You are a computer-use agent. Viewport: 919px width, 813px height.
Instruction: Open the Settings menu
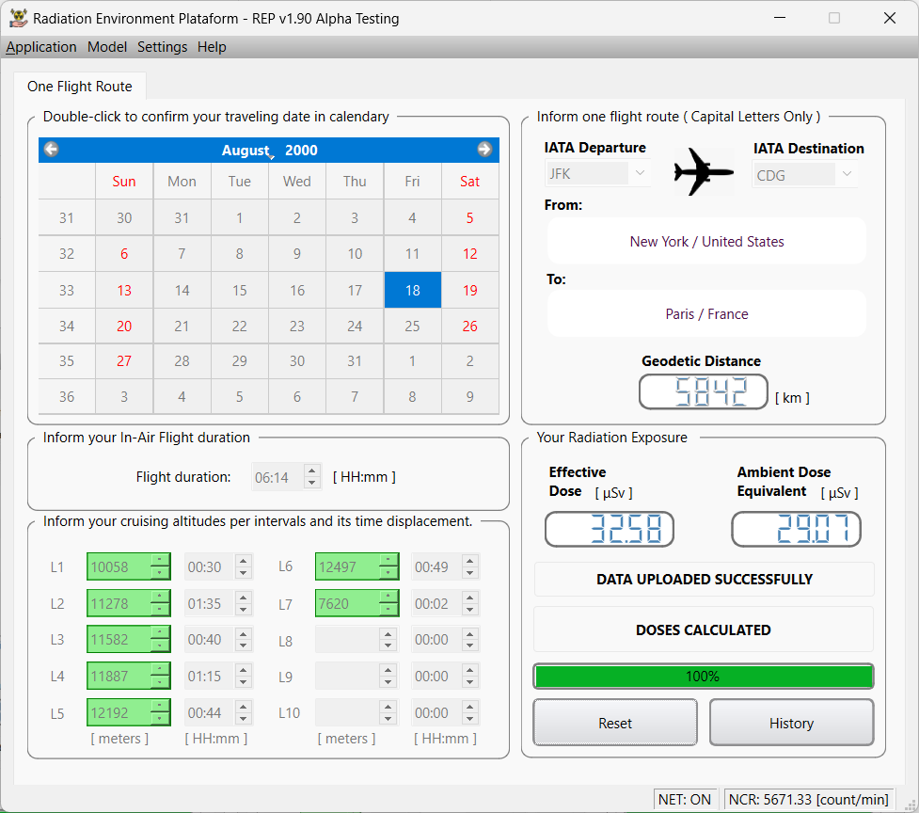point(162,47)
